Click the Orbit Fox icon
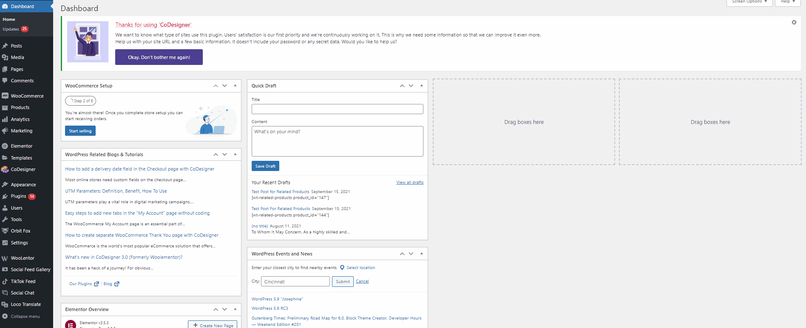The width and height of the screenshot is (806, 328). [5, 231]
